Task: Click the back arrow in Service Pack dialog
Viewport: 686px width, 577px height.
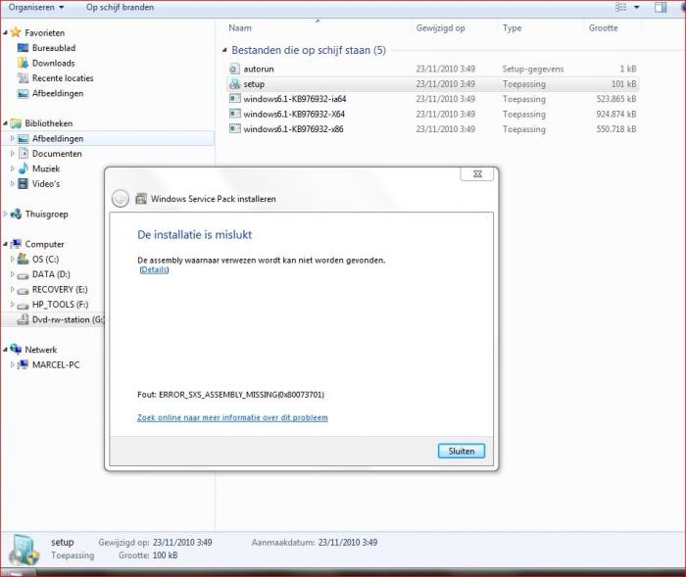Action: 121,199
